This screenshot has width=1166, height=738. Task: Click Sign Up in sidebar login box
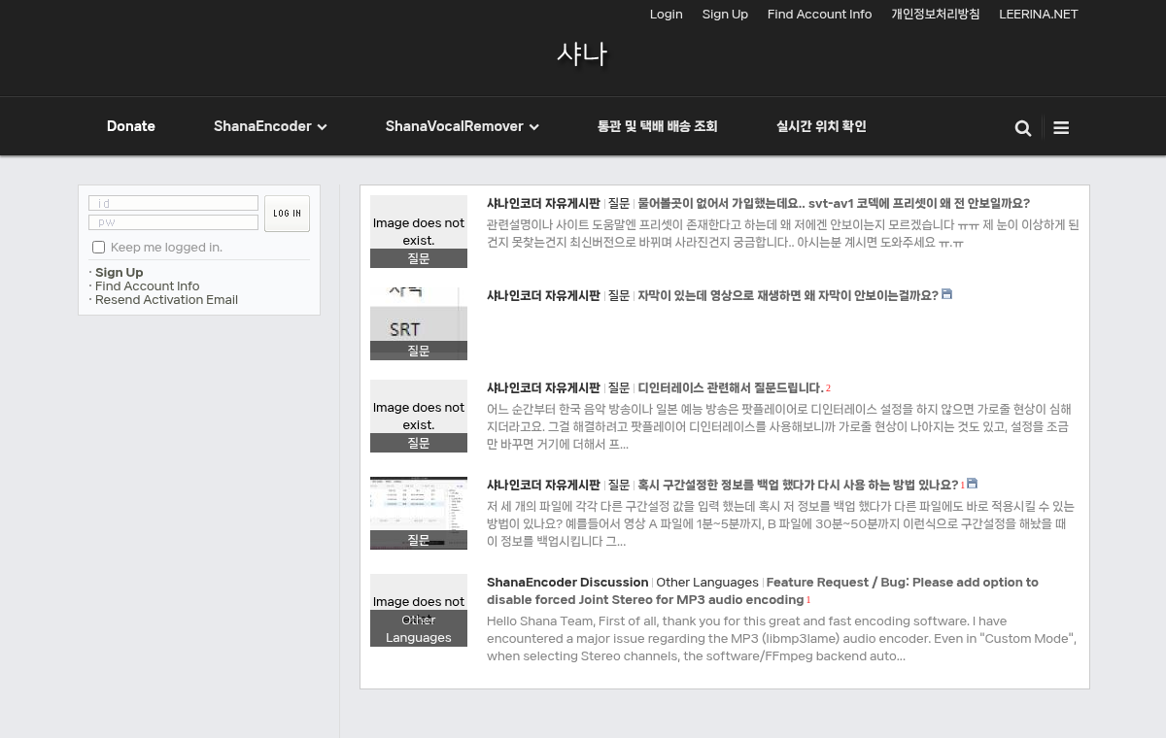coord(120,273)
